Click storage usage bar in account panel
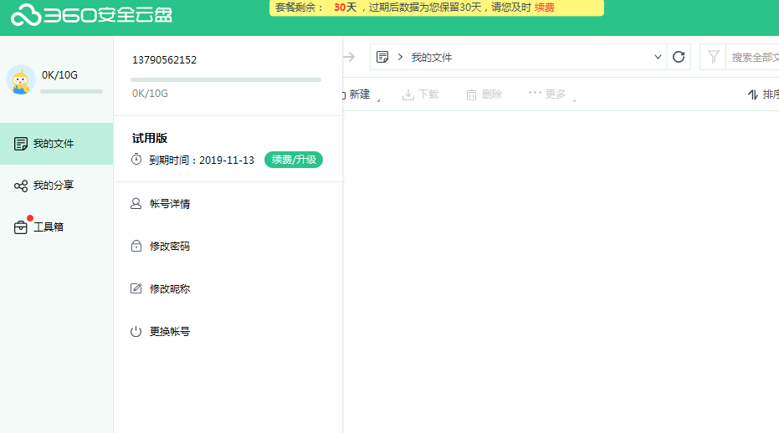 [226, 80]
